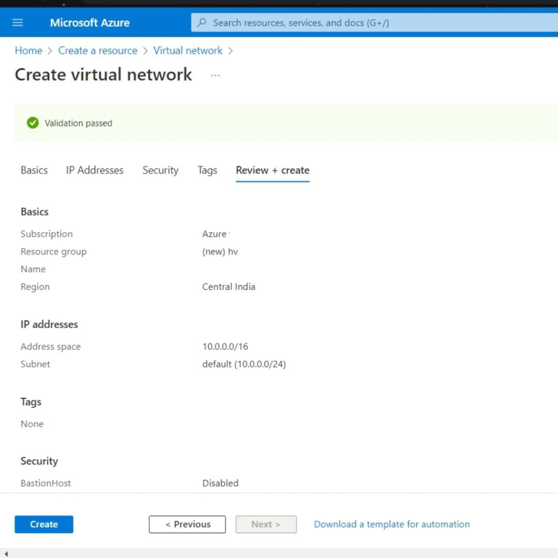Open Create a resource breadcrumb link
This screenshot has height=558, width=558.
click(x=98, y=51)
